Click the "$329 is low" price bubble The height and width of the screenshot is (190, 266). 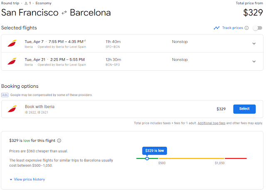point(154,151)
